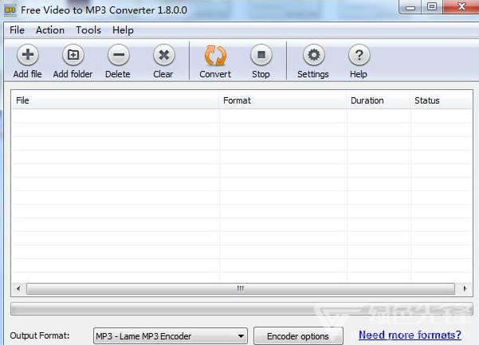Open the Action menu
479x345 pixels.
coord(50,30)
